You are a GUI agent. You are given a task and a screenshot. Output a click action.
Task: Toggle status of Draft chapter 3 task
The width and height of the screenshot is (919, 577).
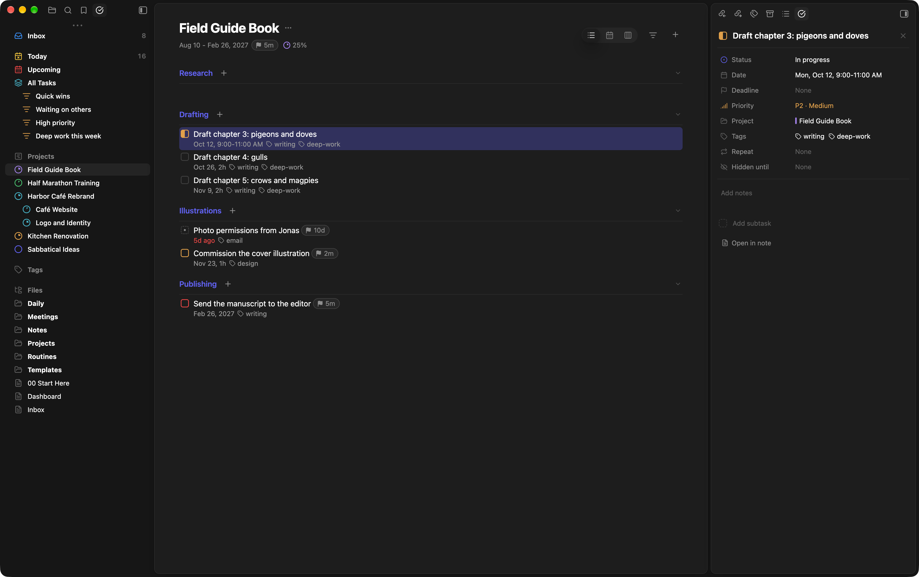coord(185,134)
